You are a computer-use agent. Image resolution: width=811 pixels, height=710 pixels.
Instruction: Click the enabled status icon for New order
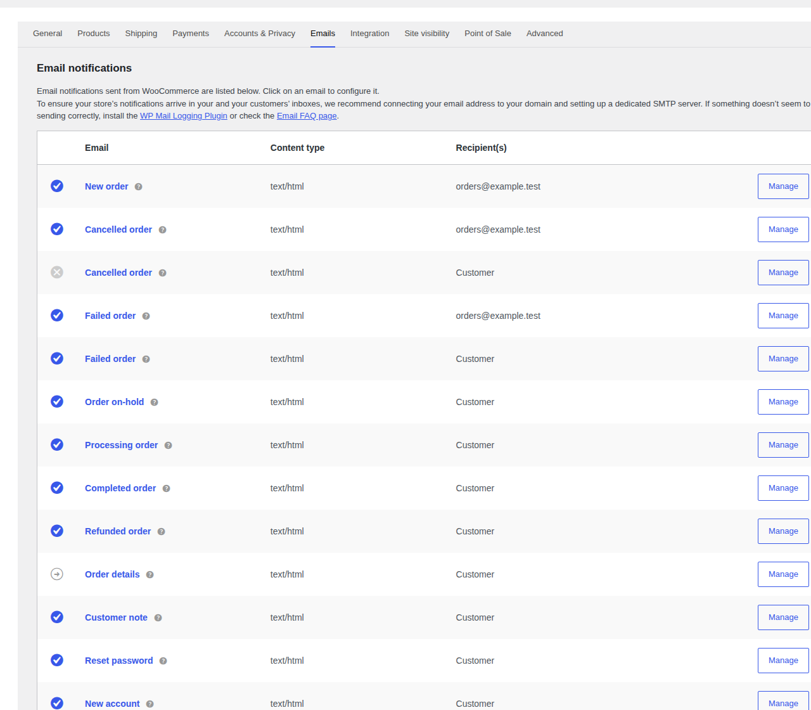[57, 186]
